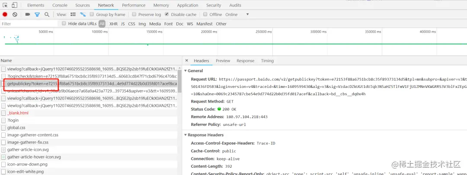Collapse the General headers section

pos(186,71)
